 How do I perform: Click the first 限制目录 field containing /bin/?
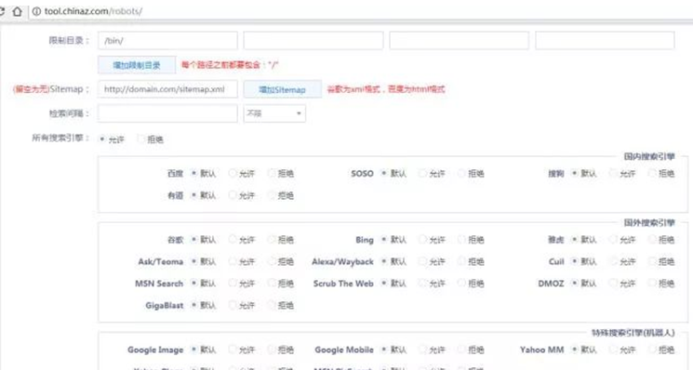pos(167,41)
